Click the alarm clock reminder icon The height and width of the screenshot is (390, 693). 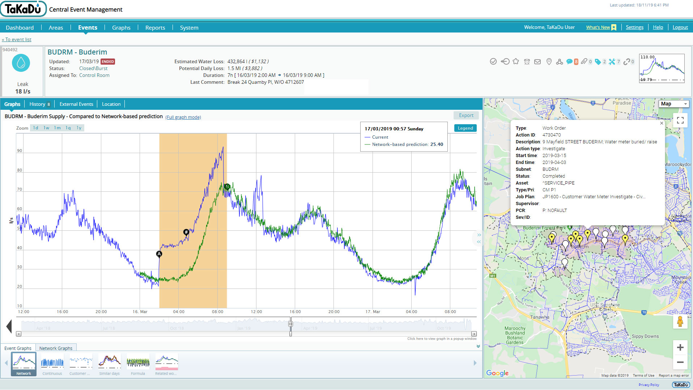(527, 62)
